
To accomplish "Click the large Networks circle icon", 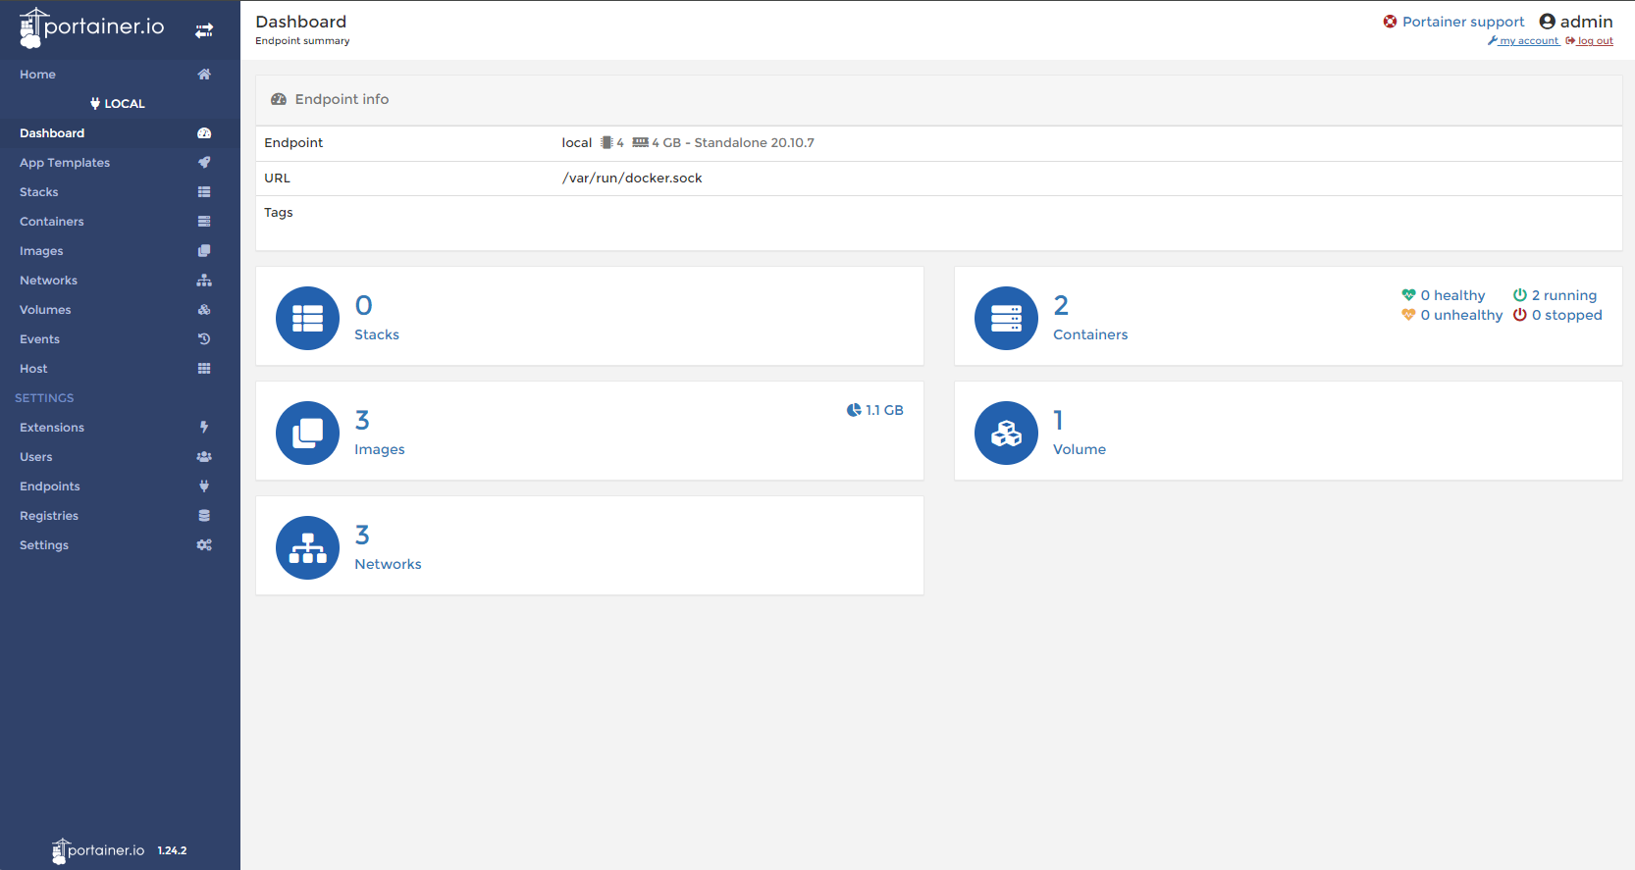I will 307,547.
